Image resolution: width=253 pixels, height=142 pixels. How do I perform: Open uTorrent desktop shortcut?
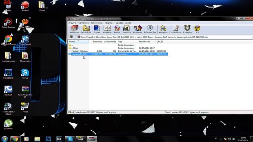8,125
